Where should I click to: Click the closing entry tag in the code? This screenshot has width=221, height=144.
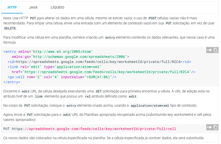click(x=12, y=82)
